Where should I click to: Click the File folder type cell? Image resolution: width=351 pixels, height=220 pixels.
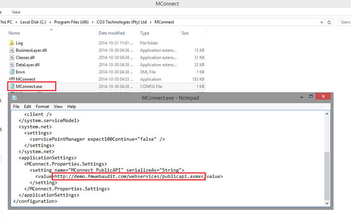point(149,43)
